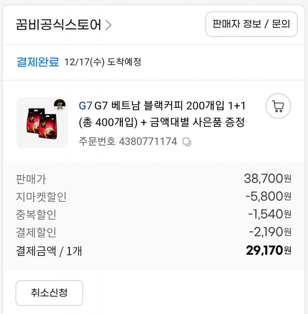This screenshot has height=314, width=308.
Task: Select the 38,700원 sale price
Action: click(267, 178)
